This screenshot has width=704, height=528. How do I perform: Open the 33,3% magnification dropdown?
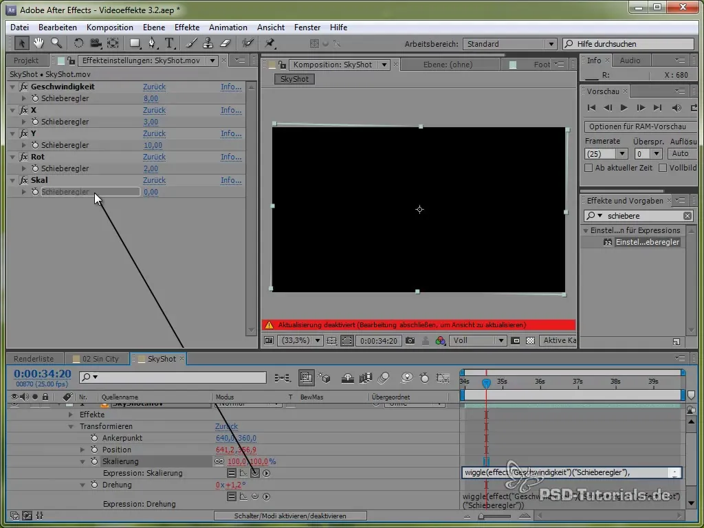300,341
